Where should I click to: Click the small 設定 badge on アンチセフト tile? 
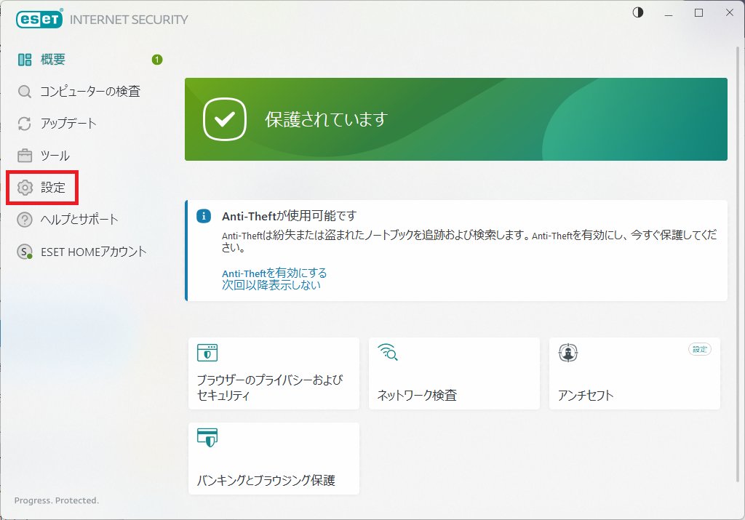700,350
